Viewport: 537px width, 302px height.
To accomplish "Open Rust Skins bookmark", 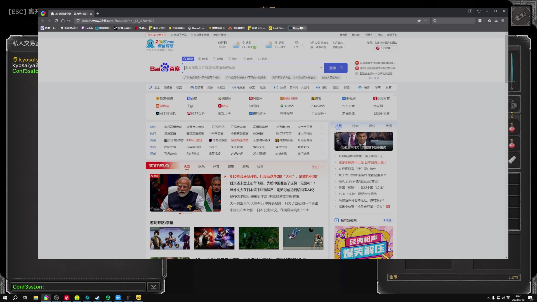I will click(x=277, y=28).
